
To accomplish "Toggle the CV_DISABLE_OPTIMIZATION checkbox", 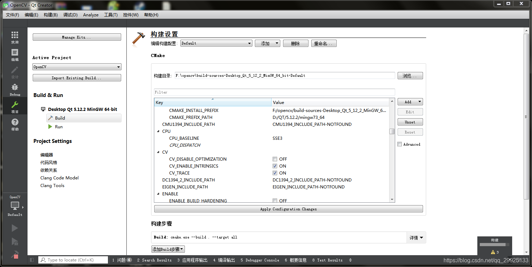I will point(275,159).
